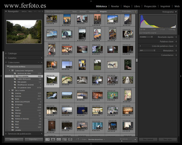The width and height of the screenshot is (182, 145).
Task: Expand the De Lr mobile collection set
Action: [9, 90]
